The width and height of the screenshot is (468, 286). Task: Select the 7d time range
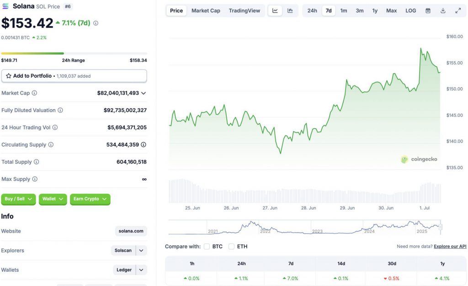(x=329, y=11)
